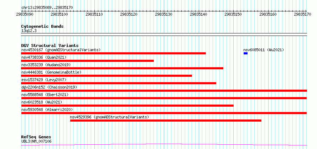Select variant label dgv2206n152 (Chaisson2019)
The image size is (317, 149).
coord(49,87)
